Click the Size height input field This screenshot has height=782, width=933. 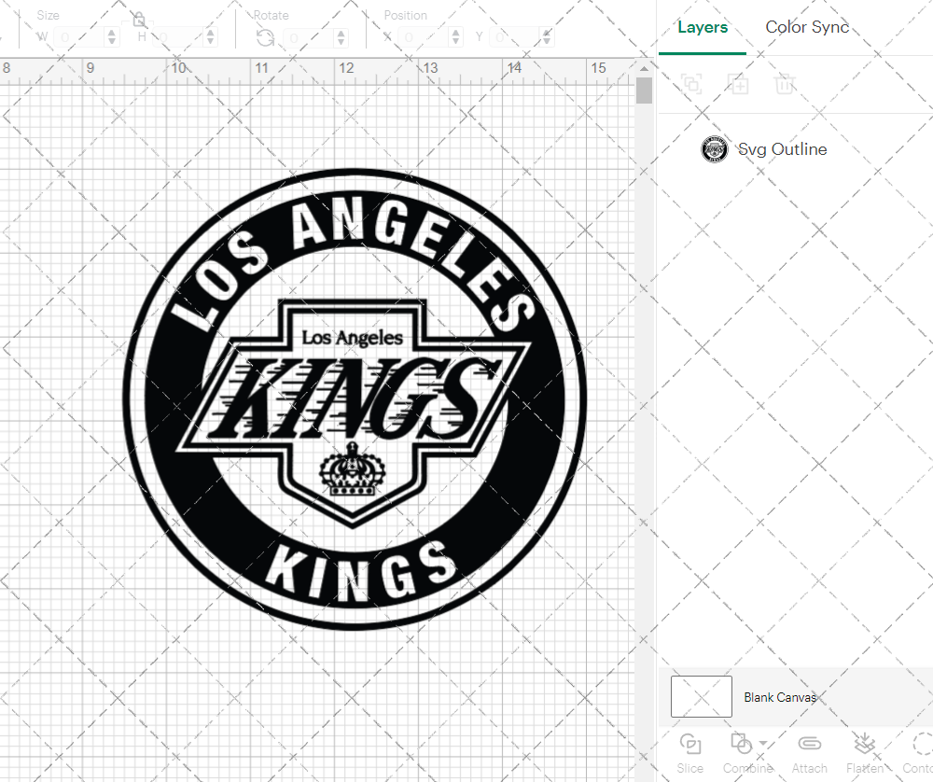pos(178,37)
